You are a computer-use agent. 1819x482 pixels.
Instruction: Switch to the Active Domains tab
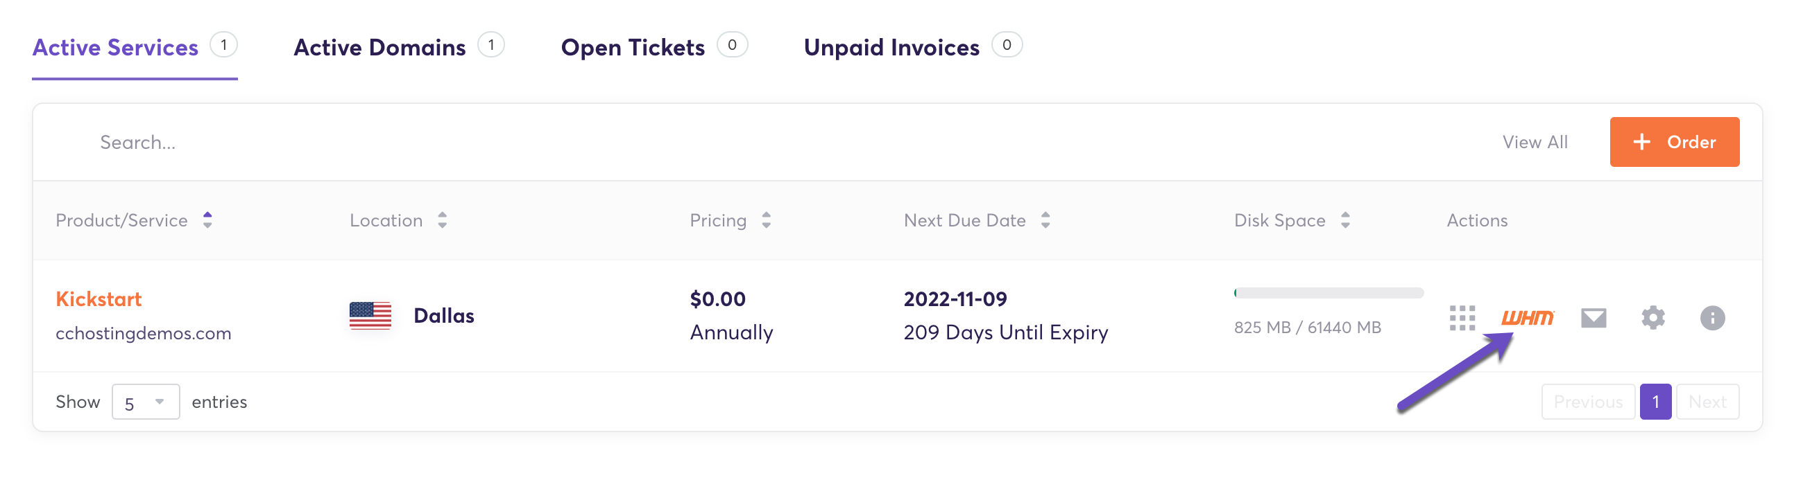click(x=380, y=47)
